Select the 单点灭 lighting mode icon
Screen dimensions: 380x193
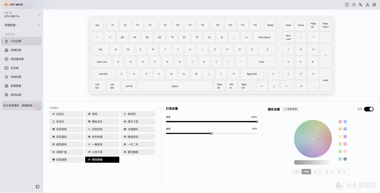click(53, 122)
